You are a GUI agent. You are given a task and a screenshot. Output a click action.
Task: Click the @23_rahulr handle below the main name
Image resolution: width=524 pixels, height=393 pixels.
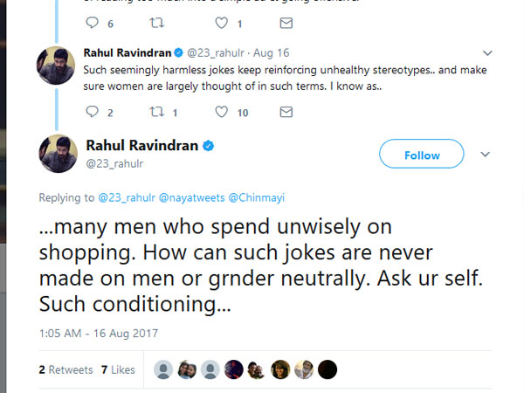(116, 162)
